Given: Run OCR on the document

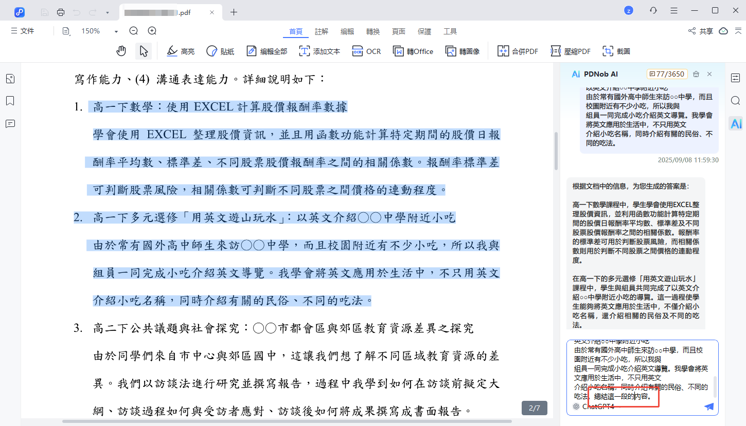Looking at the screenshot, I should pos(366,51).
